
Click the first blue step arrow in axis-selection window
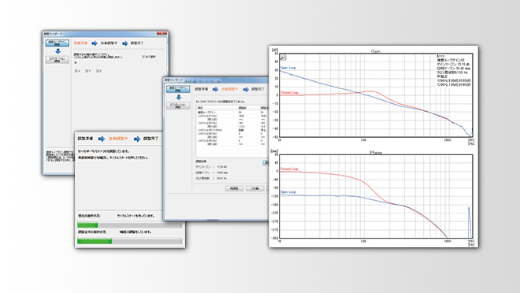pyautogui.click(x=95, y=43)
